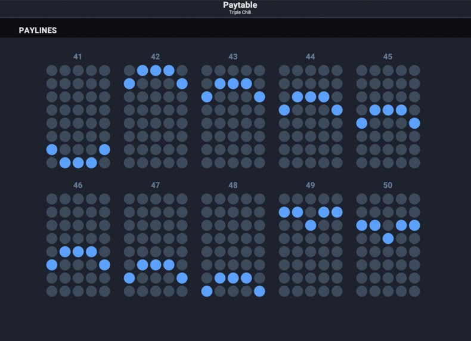This screenshot has height=341, width=471.
Task: Click the number 46 label
Action: 78,185
